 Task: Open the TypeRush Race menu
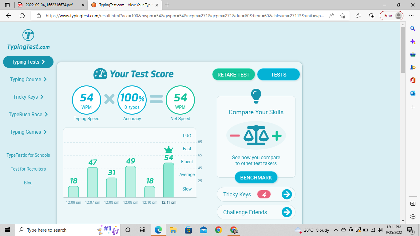[28, 114]
